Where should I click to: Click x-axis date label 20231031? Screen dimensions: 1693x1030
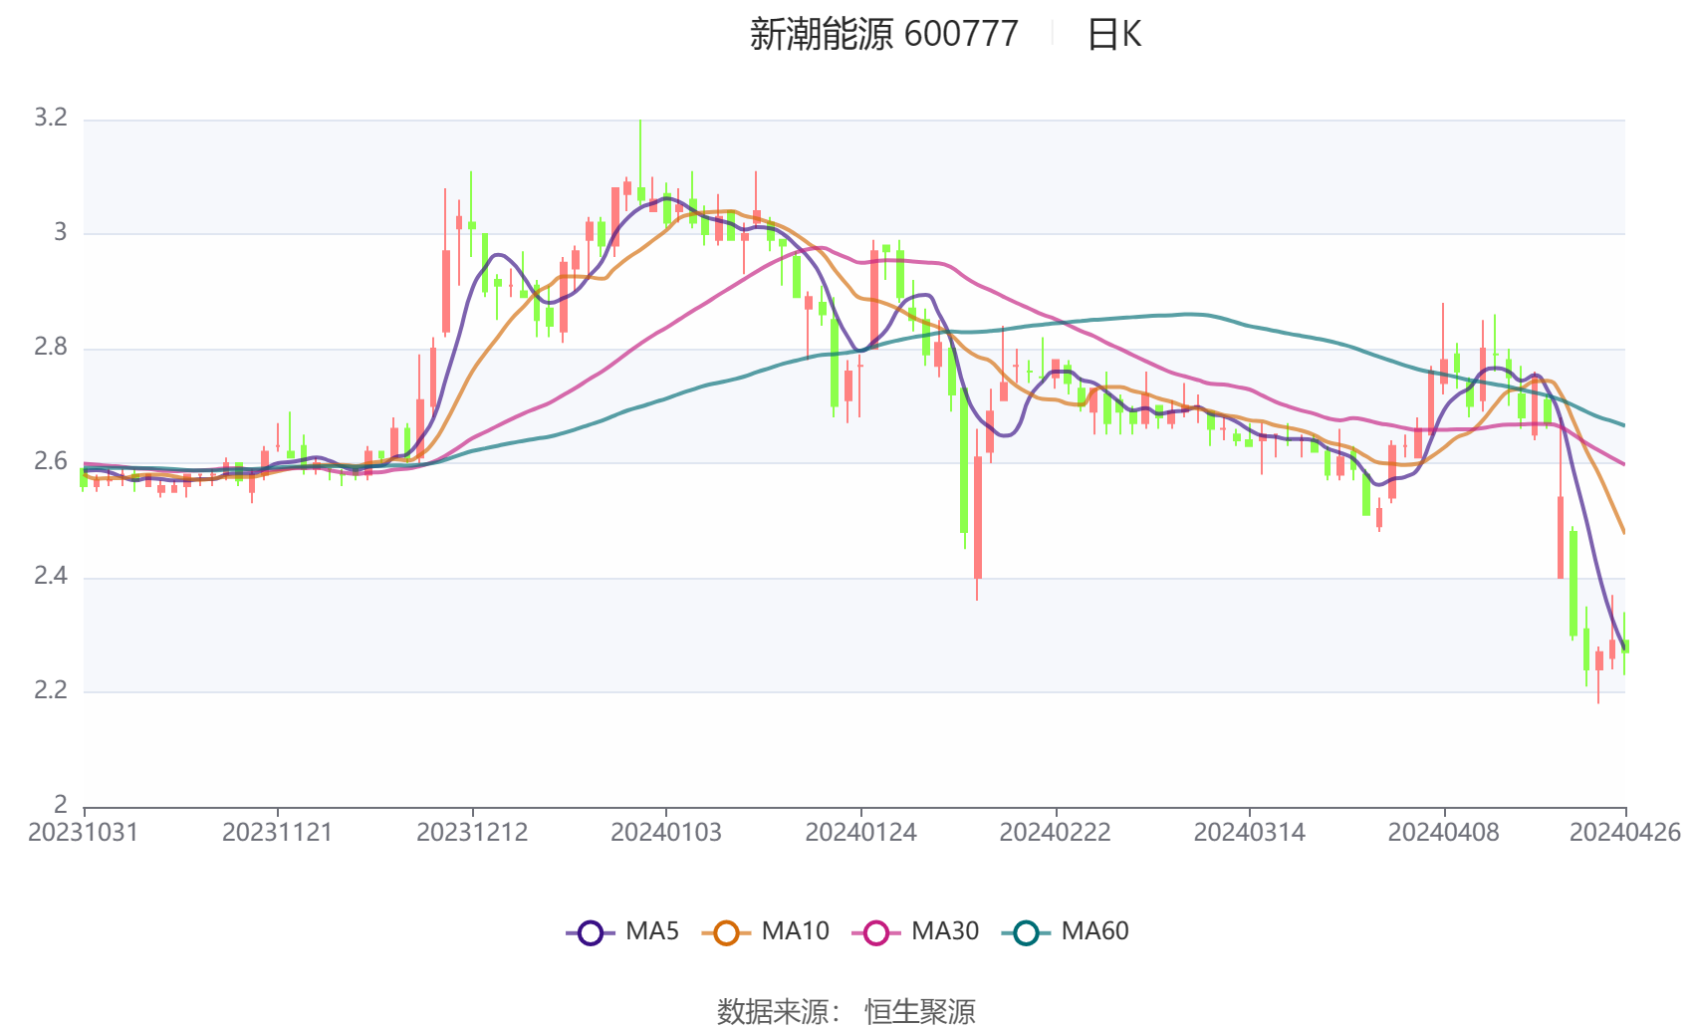pyautogui.click(x=84, y=833)
